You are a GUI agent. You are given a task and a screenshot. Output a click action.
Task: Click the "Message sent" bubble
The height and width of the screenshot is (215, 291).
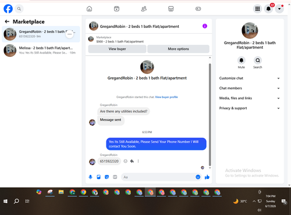111,120
